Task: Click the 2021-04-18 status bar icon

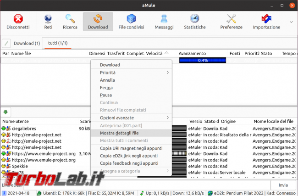Action: 4,193
